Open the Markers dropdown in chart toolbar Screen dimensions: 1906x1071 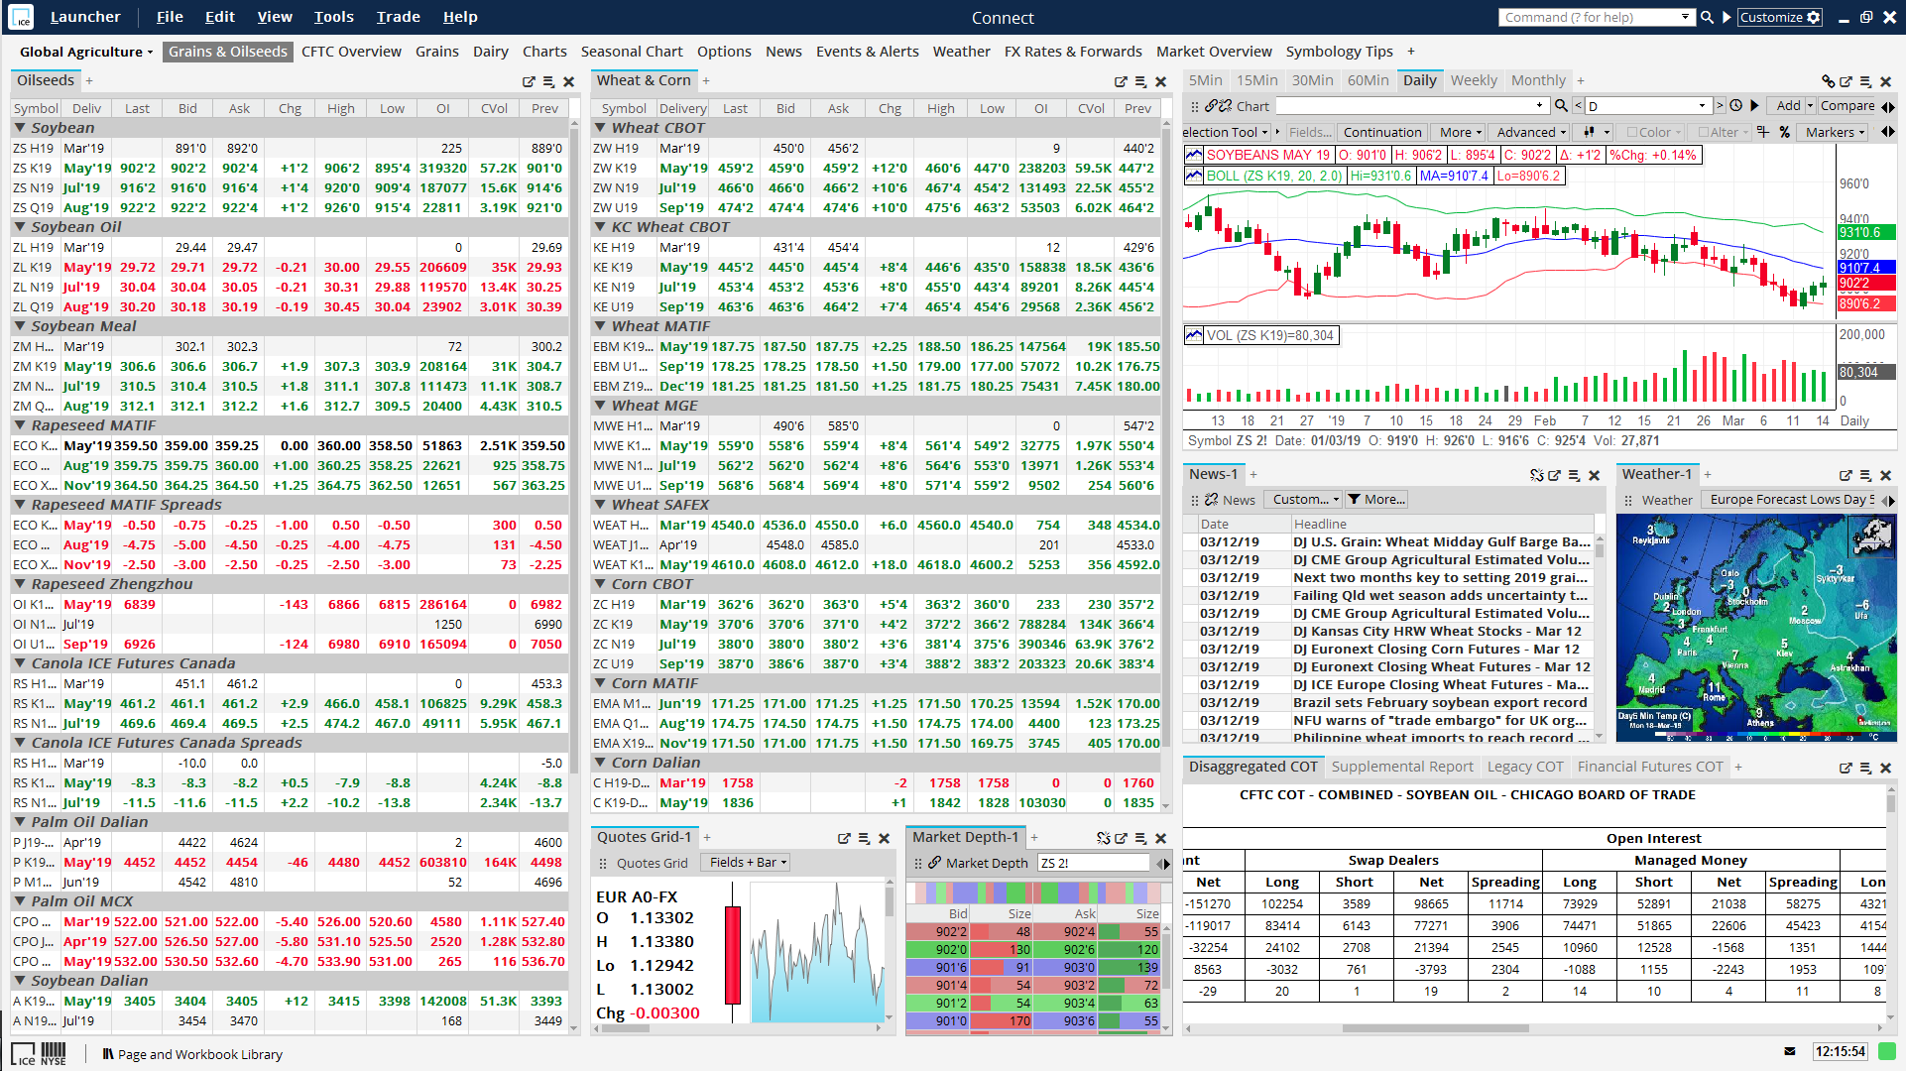(1835, 132)
